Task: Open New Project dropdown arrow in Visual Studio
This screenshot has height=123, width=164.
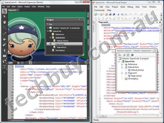Action: click(x=98, y=14)
